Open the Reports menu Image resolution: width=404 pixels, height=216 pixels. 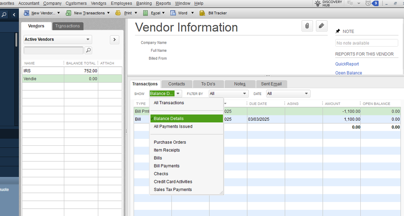(163, 3)
